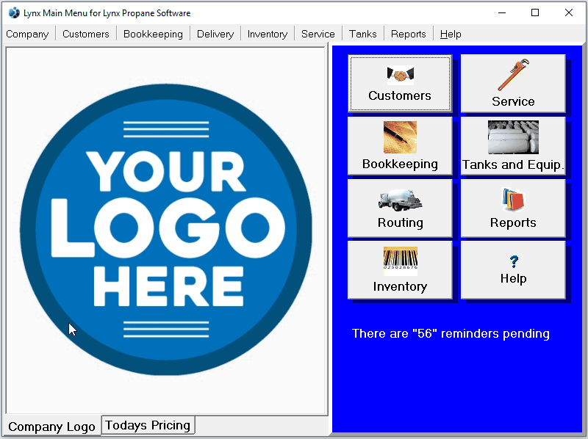
Task: Open the Service menu
Action: (x=318, y=34)
